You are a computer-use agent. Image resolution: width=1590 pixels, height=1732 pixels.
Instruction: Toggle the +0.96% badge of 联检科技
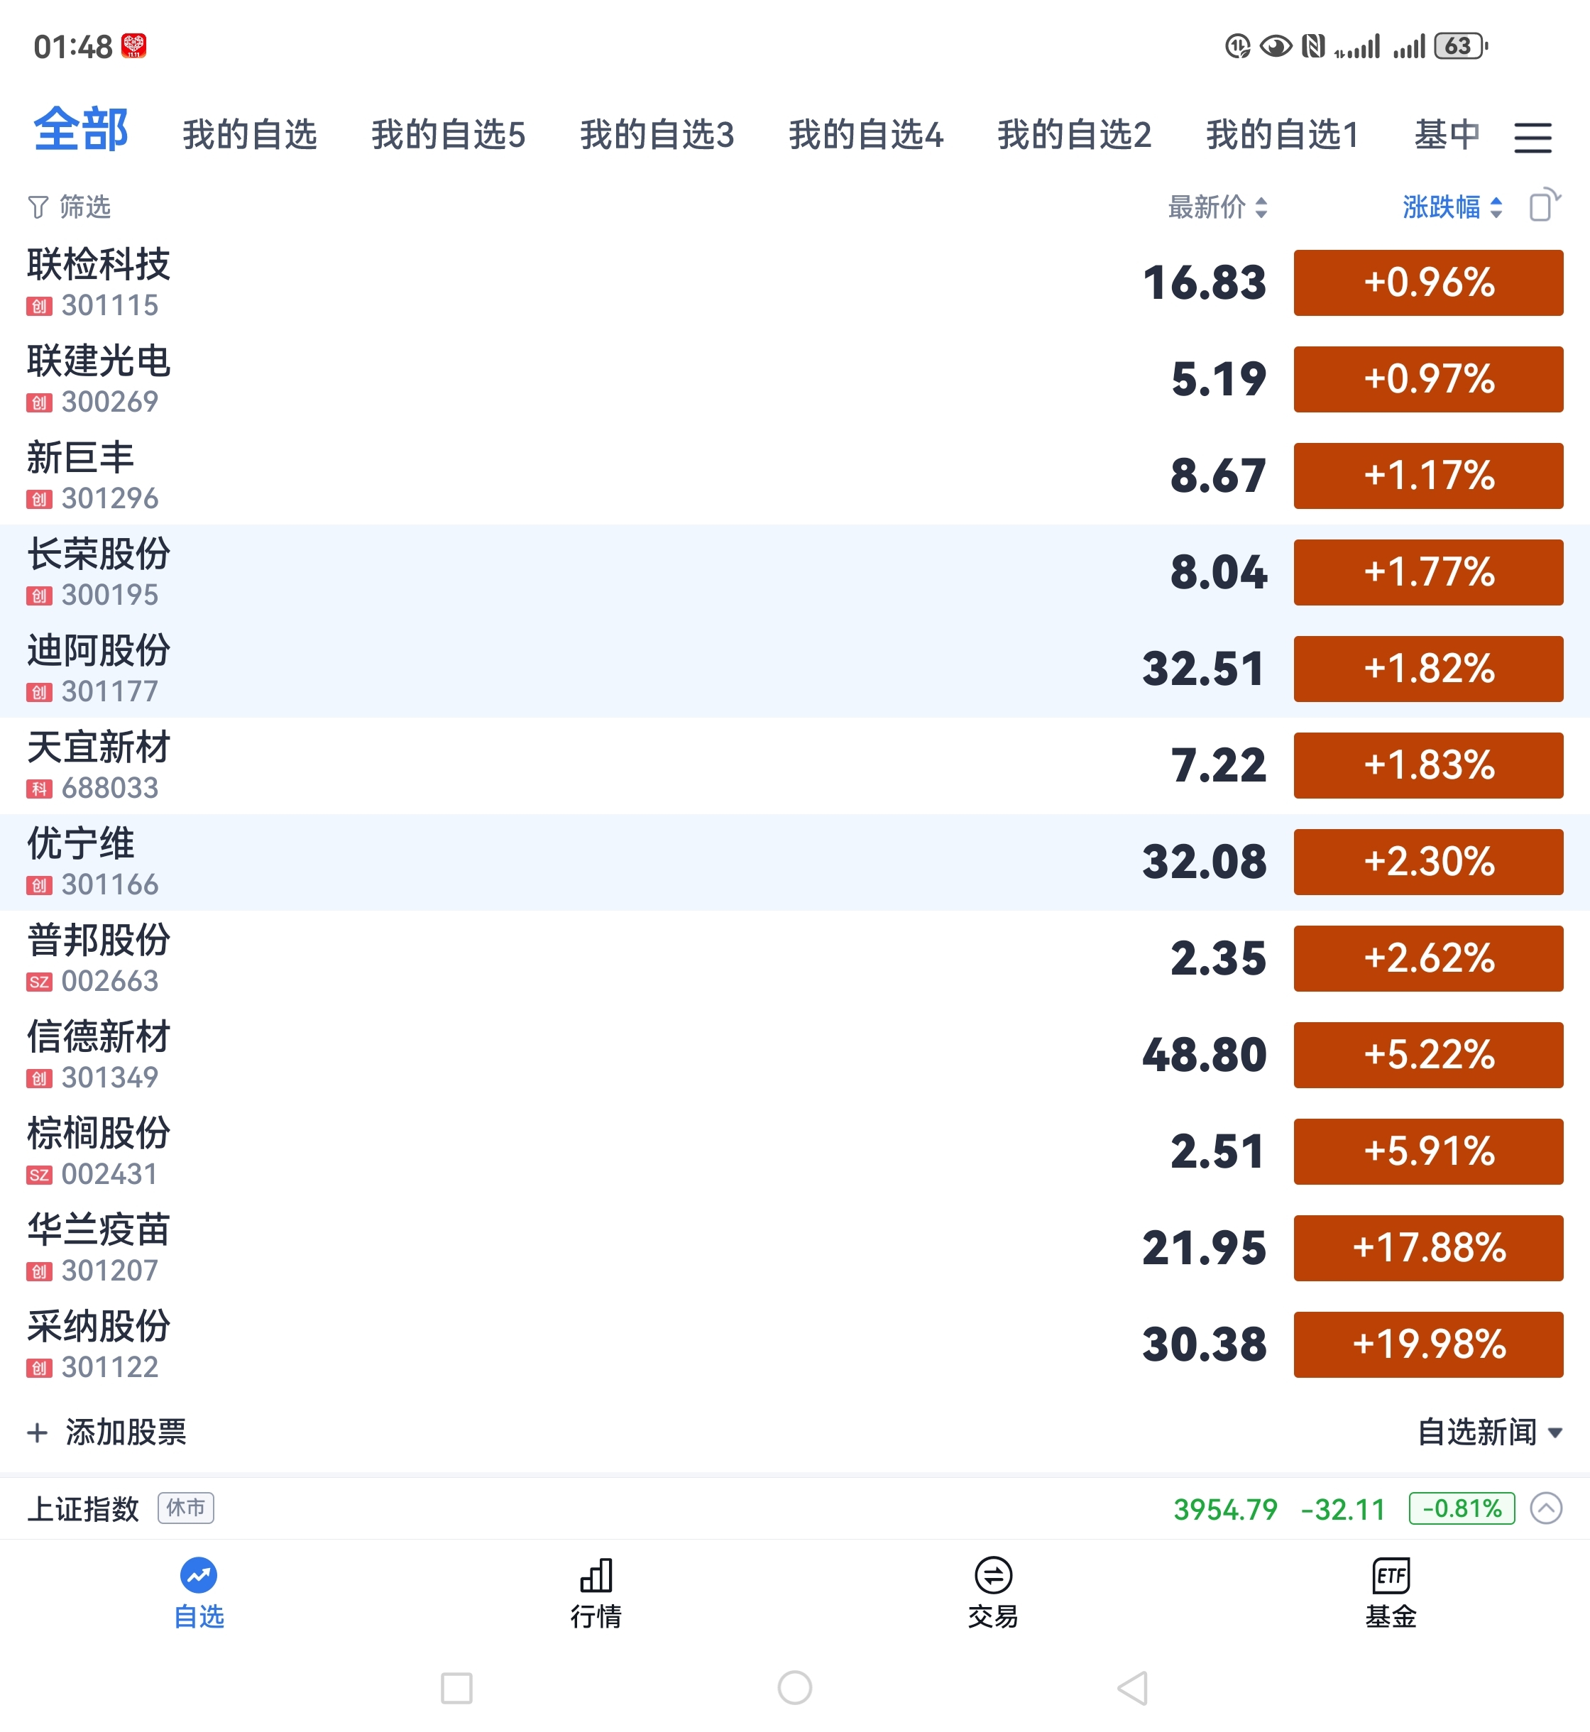(x=1427, y=283)
